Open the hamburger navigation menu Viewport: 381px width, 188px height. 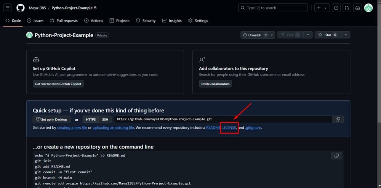tap(8, 8)
